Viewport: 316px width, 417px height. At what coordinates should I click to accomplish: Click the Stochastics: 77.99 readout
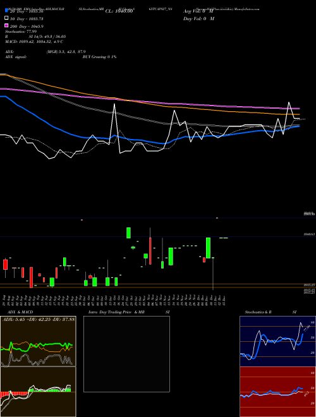click(21, 32)
